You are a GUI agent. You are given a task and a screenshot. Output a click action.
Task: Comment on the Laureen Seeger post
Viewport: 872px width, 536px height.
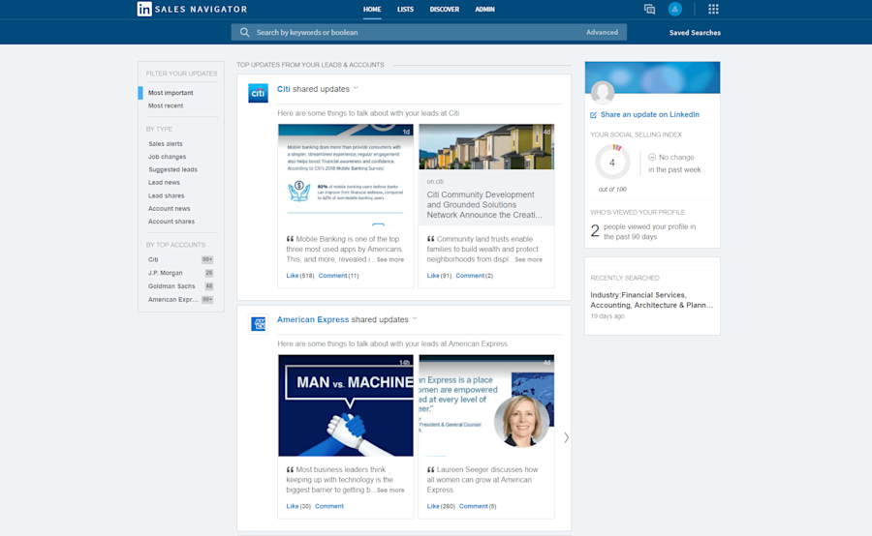(473, 506)
